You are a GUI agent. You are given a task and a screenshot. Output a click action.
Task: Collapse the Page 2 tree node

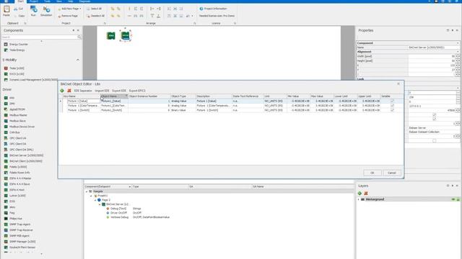[95, 200]
